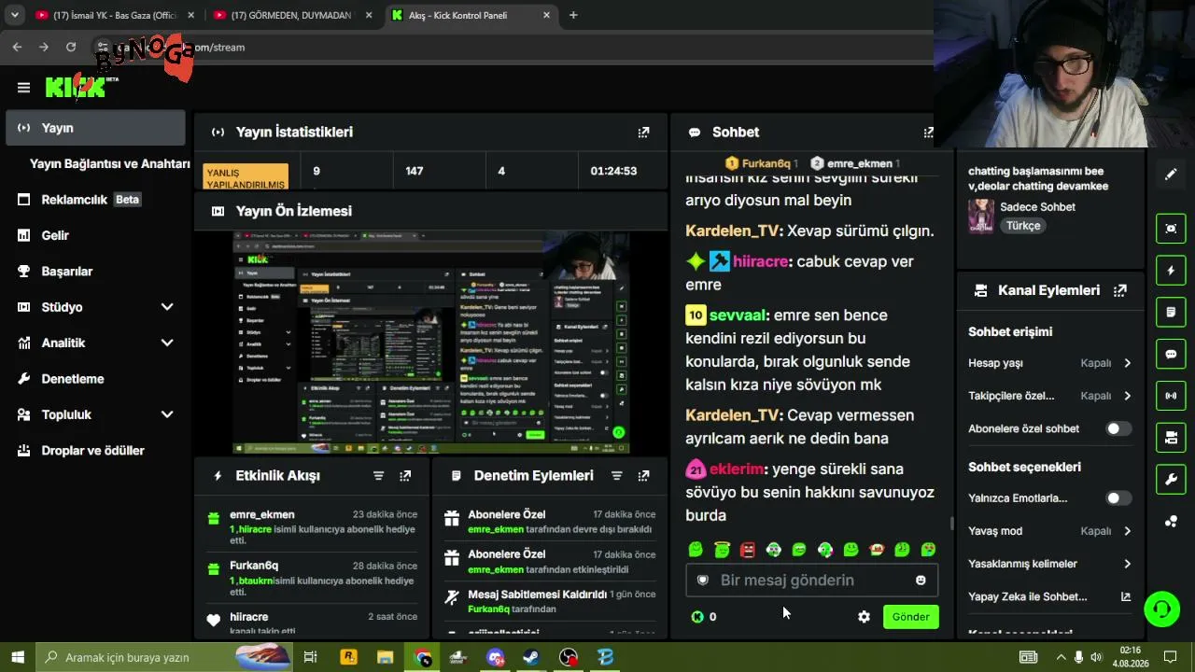Viewport: 1195px width, 672px height.
Task: Toggle moderation actions widget icon
Action: click(1171, 312)
